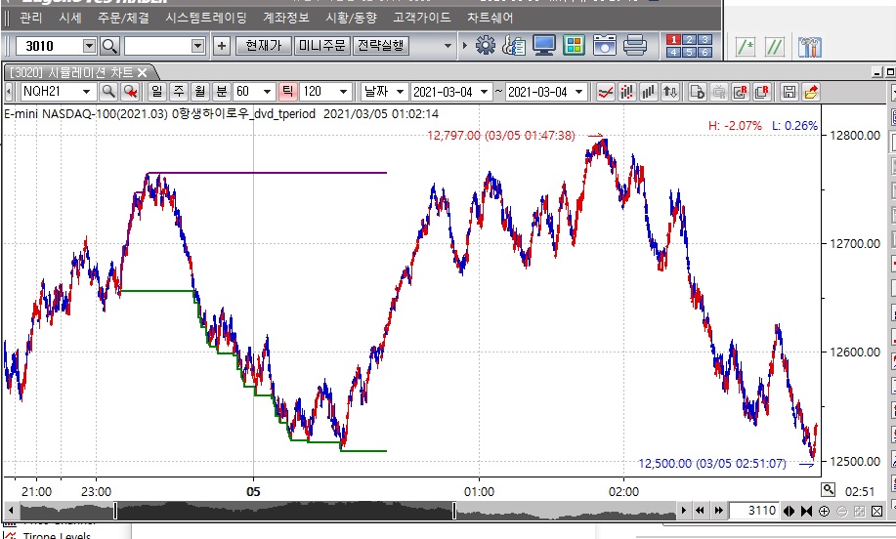The height and width of the screenshot is (539, 896).
Task: Click the 현재가 button
Action: (x=263, y=46)
